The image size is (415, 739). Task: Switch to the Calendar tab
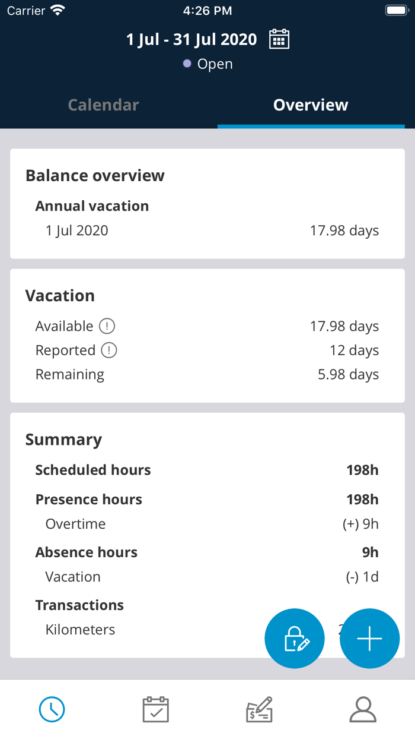[x=103, y=105]
